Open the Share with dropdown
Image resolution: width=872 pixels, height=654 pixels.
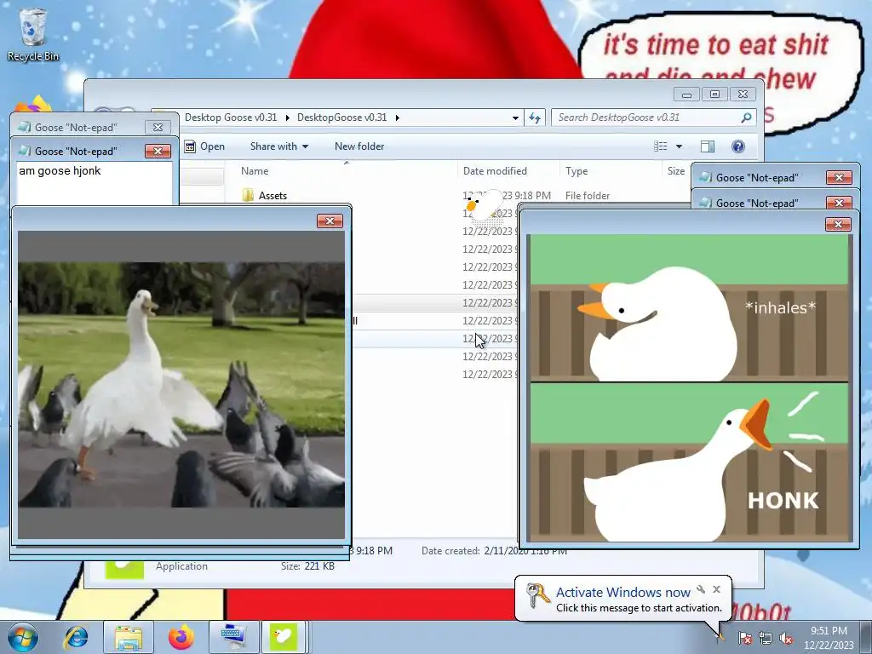[x=279, y=146]
